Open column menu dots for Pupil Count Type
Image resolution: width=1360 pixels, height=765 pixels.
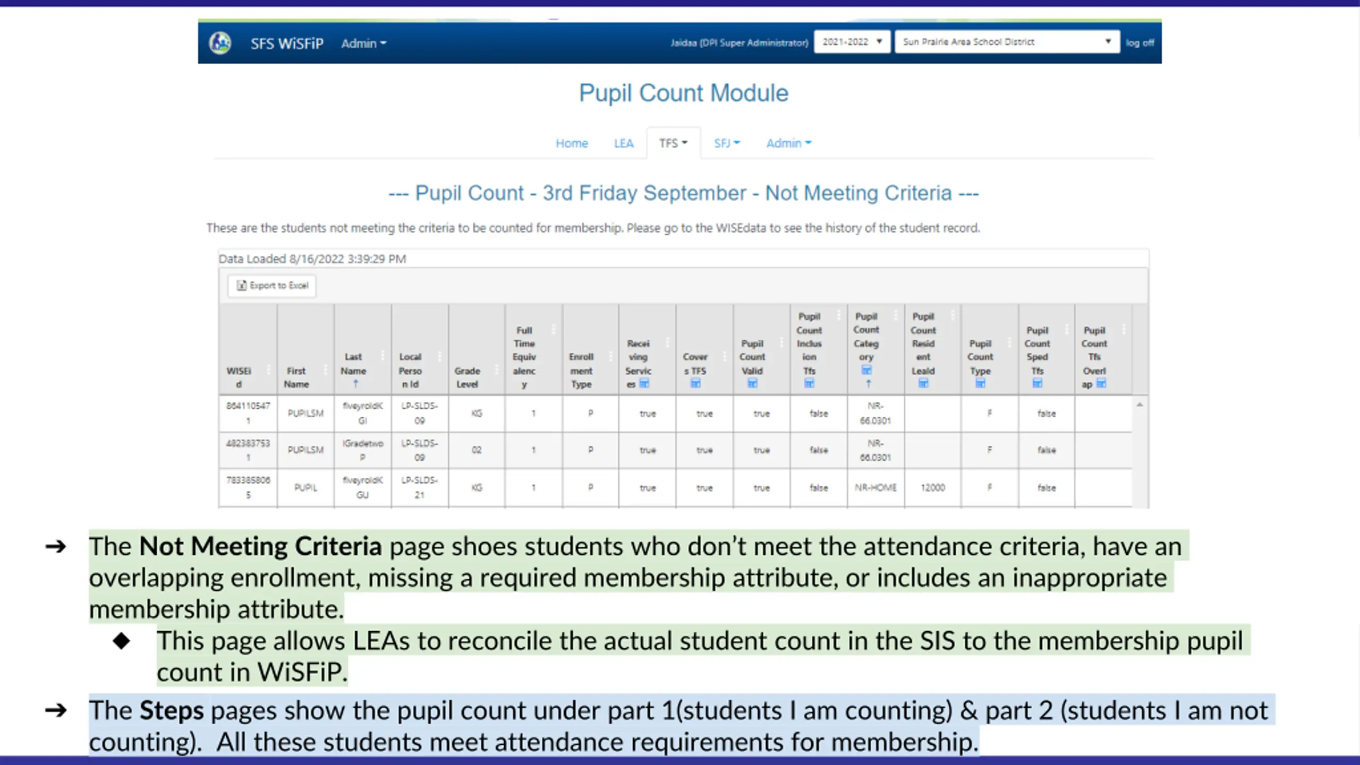(1009, 342)
